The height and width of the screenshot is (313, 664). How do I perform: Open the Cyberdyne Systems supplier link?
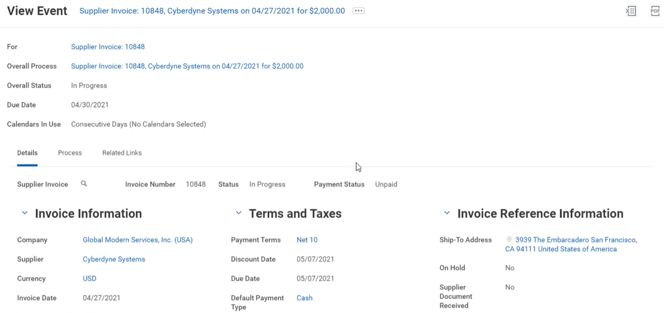coord(114,259)
